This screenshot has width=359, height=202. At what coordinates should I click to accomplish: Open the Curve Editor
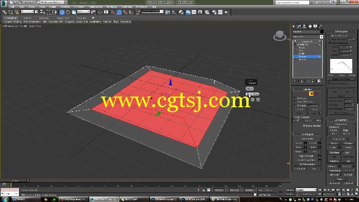(194, 12)
